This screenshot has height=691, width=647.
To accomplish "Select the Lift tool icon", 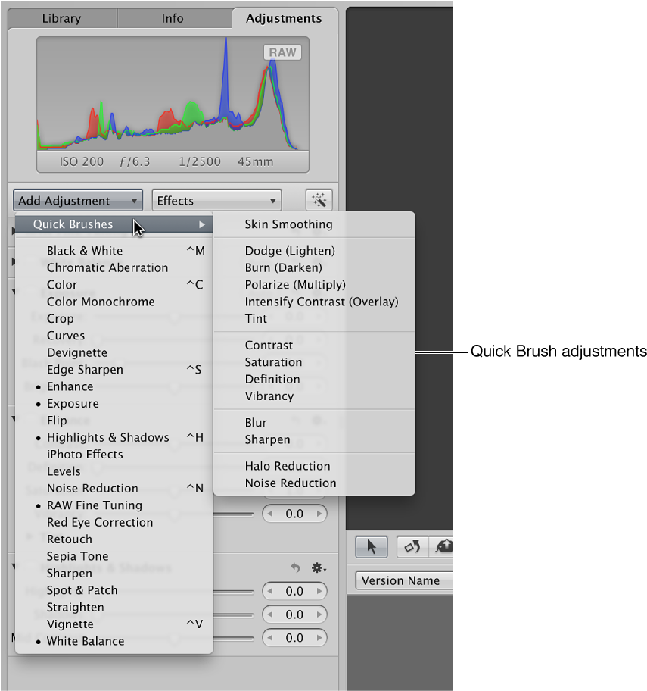I will click(444, 546).
